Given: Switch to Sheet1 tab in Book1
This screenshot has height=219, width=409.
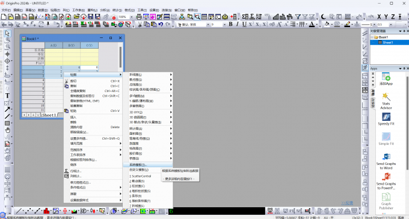Looking at the screenshot, I should (49, 115).
